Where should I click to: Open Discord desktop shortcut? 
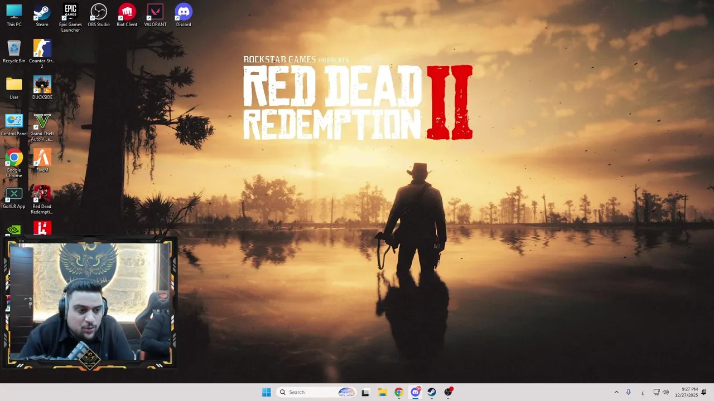pos(184,15)
